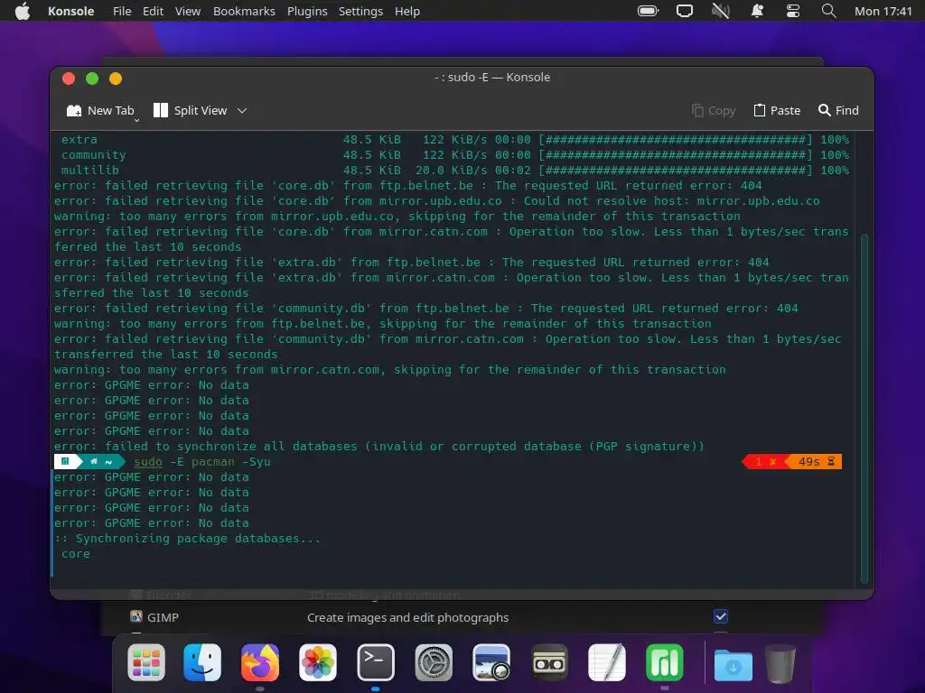Click the Paste toolbar button
Viewport: 925px width, 693px height.
coord(777,110)
